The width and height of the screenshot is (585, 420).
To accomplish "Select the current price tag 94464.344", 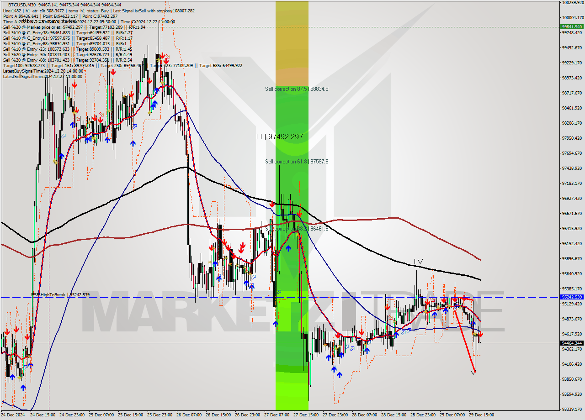I will pos(572,343).
